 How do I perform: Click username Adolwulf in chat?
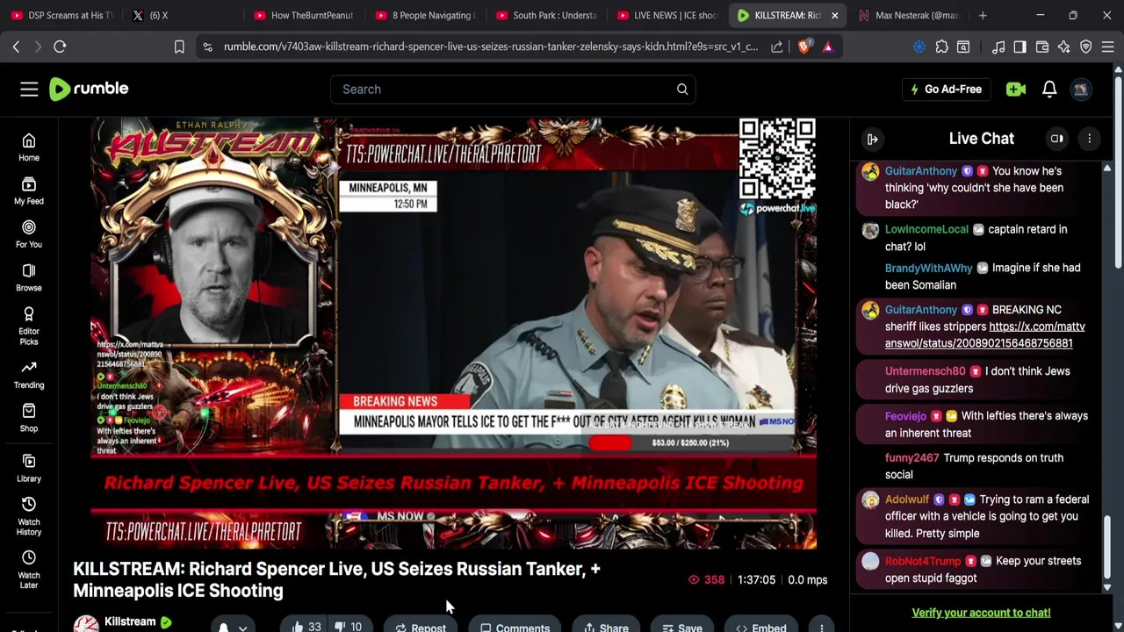click(907, 499)
